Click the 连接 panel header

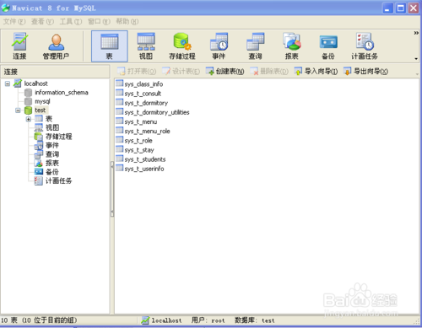(x=55, y=72)
